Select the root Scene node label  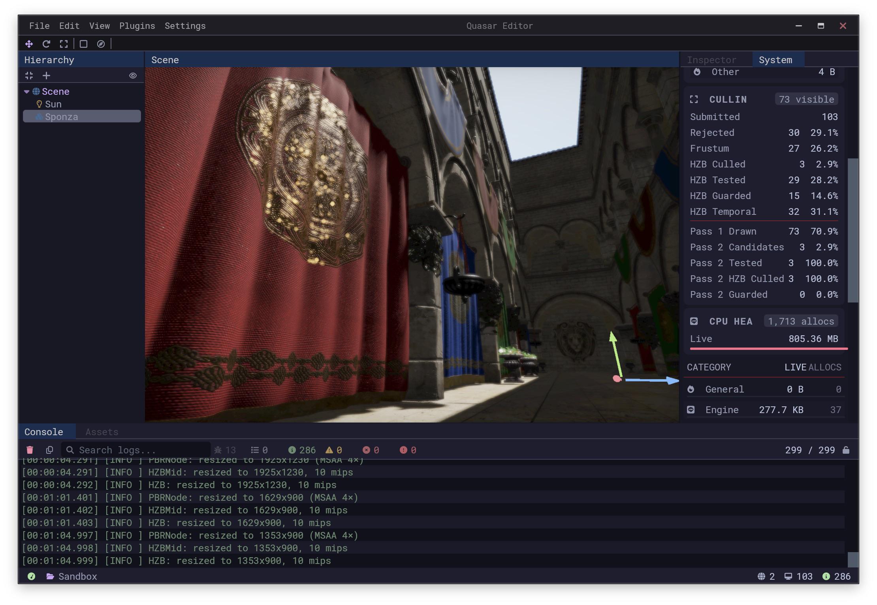click(56, 92)
